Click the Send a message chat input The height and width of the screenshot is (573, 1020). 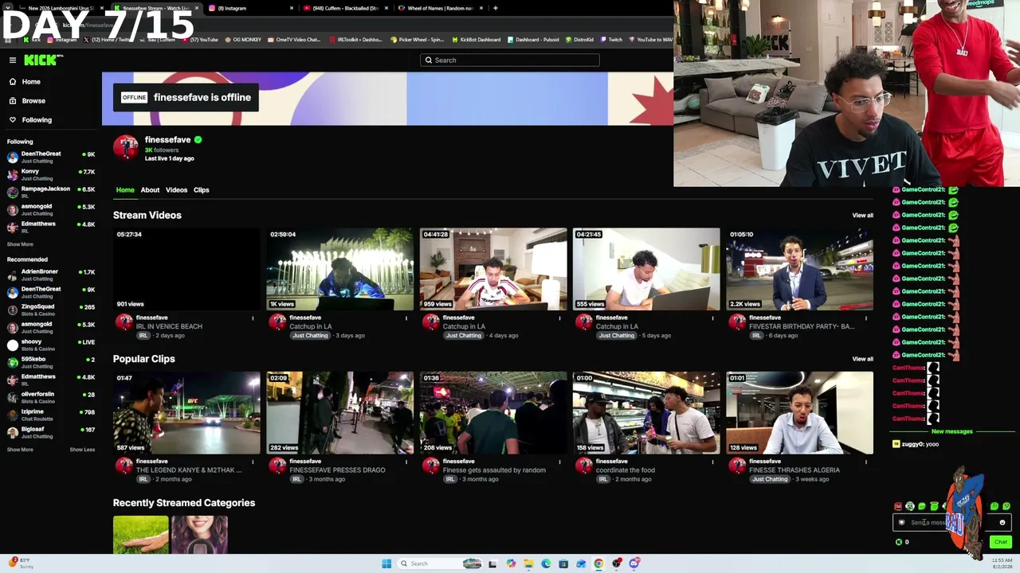951,523
